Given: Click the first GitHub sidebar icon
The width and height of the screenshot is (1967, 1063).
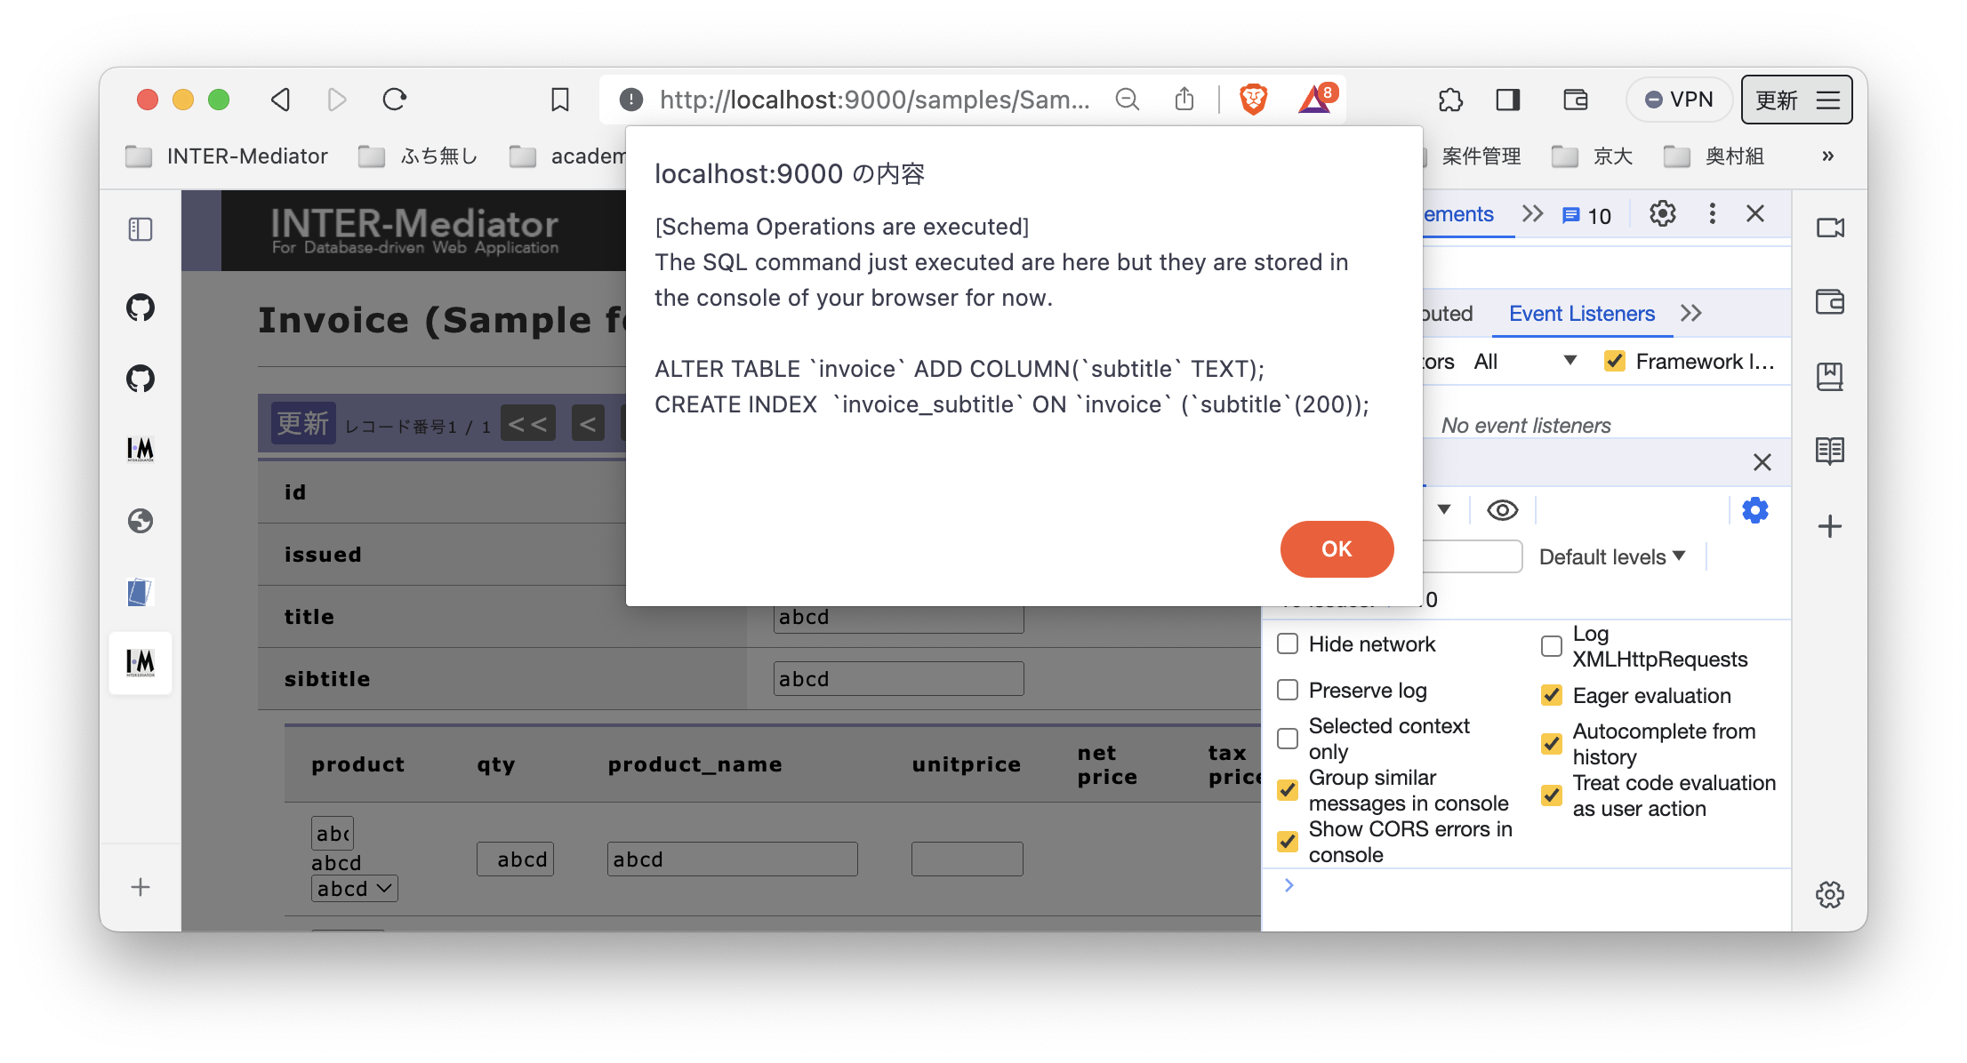Looking at the screenshot, I should click(140, 308).
